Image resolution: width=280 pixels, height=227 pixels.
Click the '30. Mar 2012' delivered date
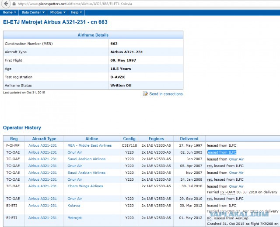click(191, 206)
